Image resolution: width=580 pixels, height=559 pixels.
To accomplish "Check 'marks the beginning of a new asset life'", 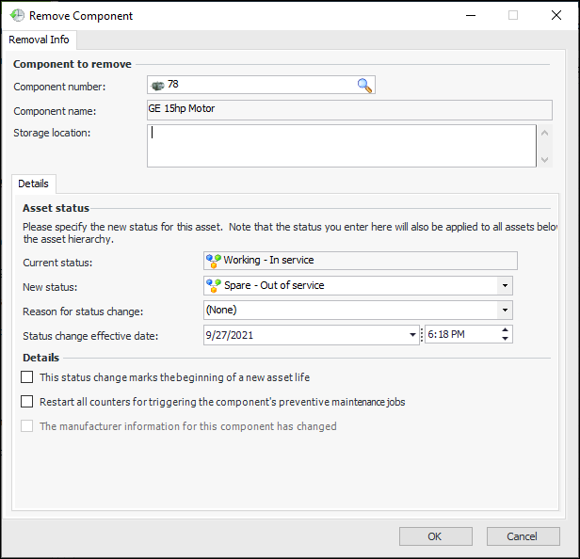I will pos(27,377).
